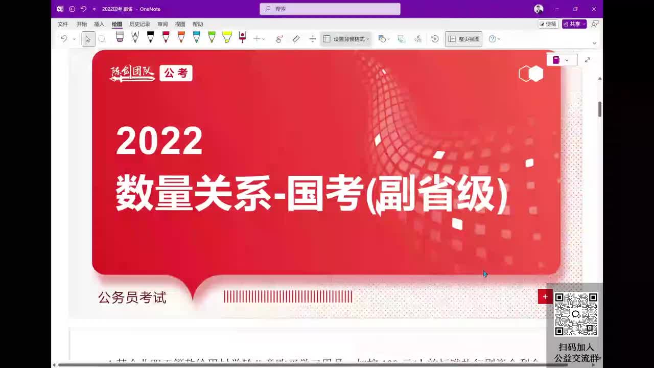Open the quick access toolbar customize arrow
The height and width of the screenshot is (368, 654).
94,9
